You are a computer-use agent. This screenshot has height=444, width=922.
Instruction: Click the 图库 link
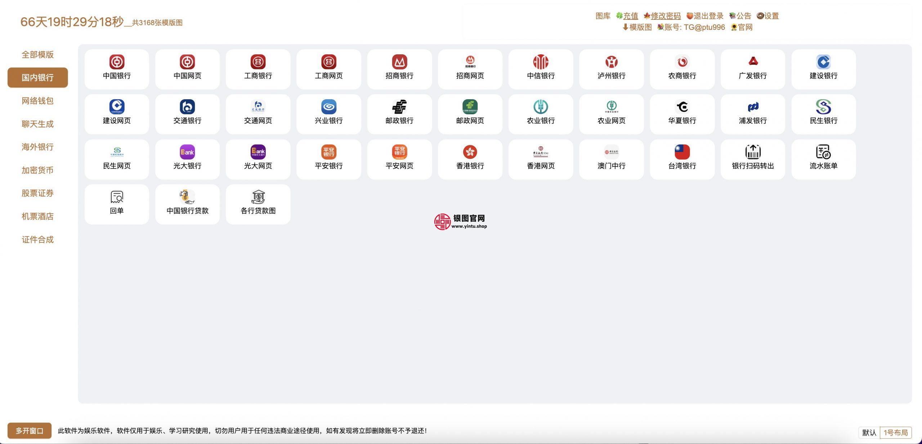click(x=603, y=16)
